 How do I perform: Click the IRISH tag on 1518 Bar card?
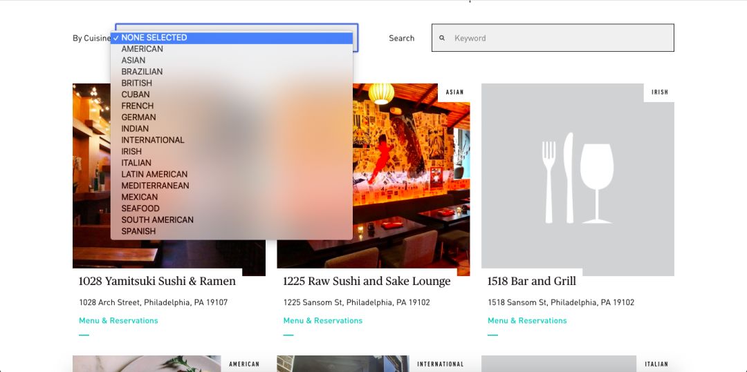(659, 92)
